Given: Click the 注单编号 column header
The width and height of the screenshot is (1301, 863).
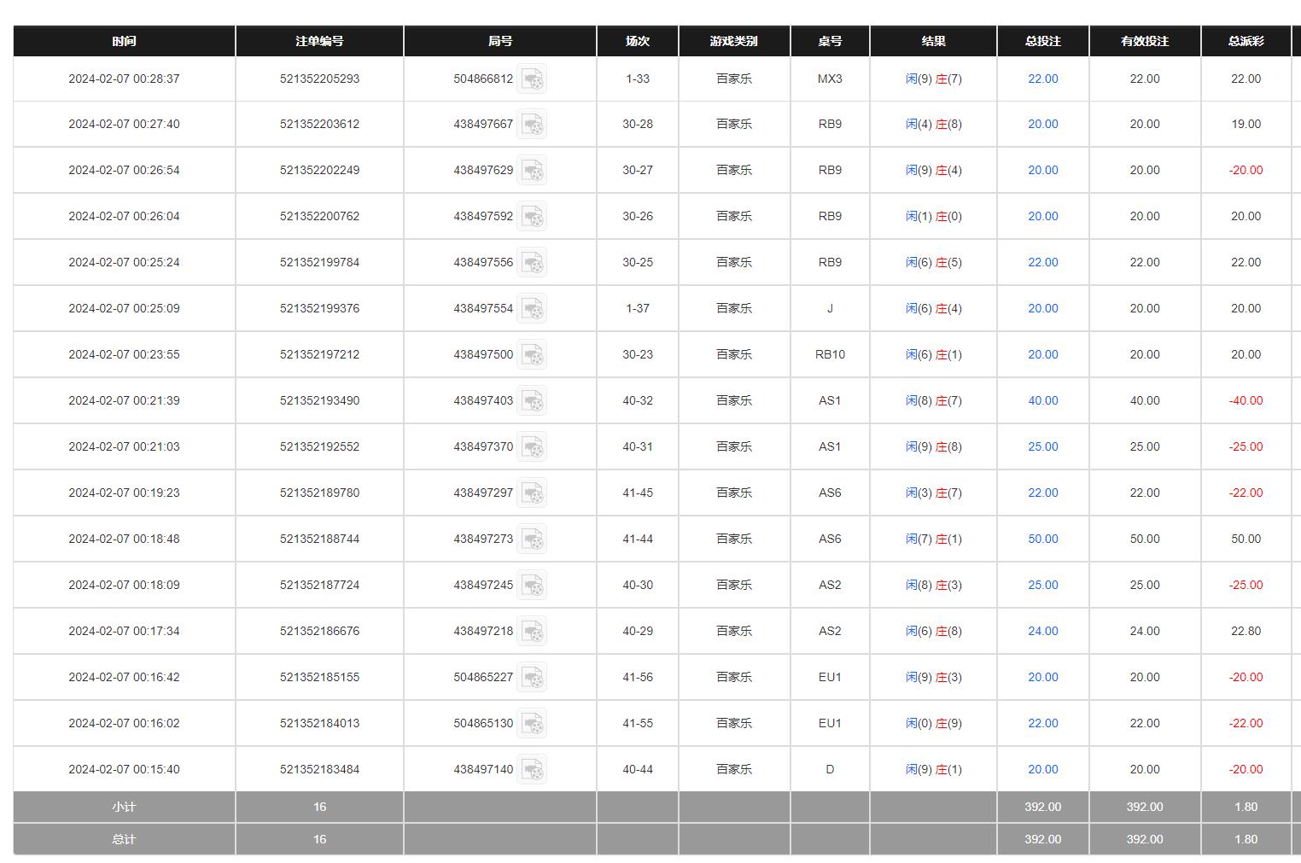Looking at the screenshot, I should (x=319, y=41).
